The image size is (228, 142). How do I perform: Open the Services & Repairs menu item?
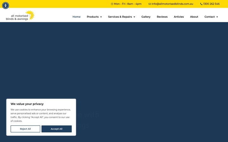click(x=120, y=17)
